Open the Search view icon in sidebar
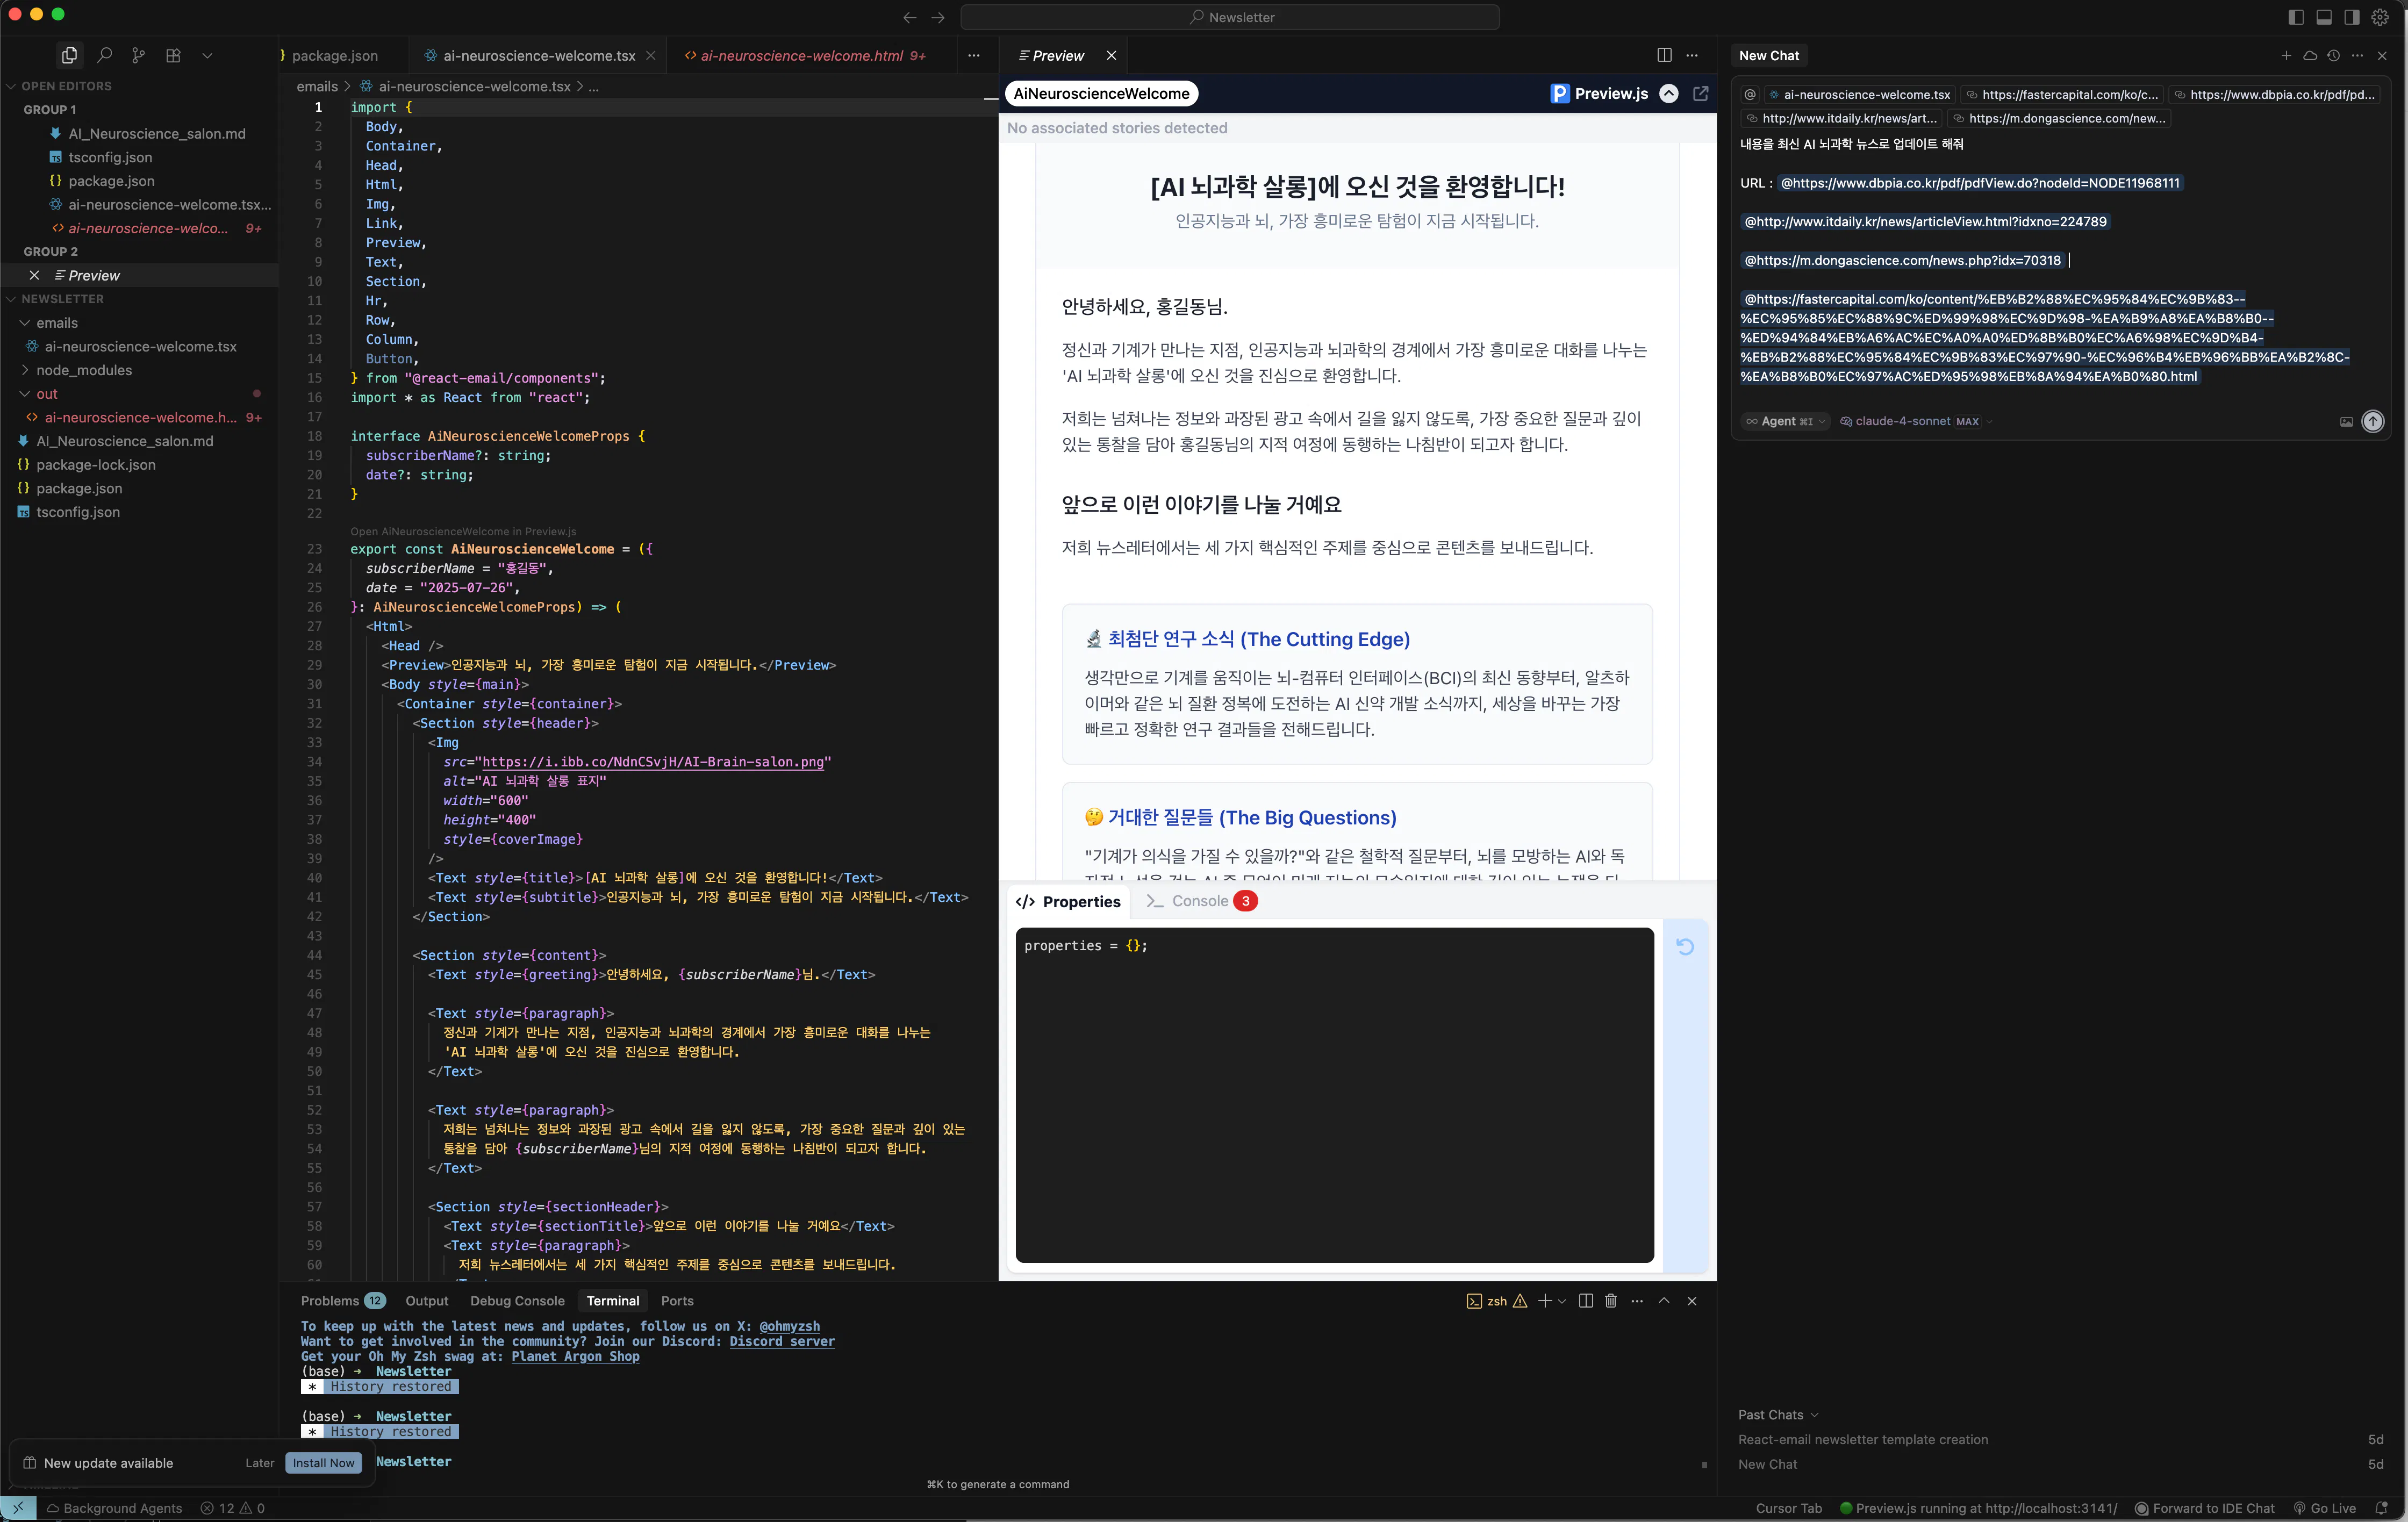Image resolution: width=2408 pixels, height=1522 pixels. pos(104,56)
